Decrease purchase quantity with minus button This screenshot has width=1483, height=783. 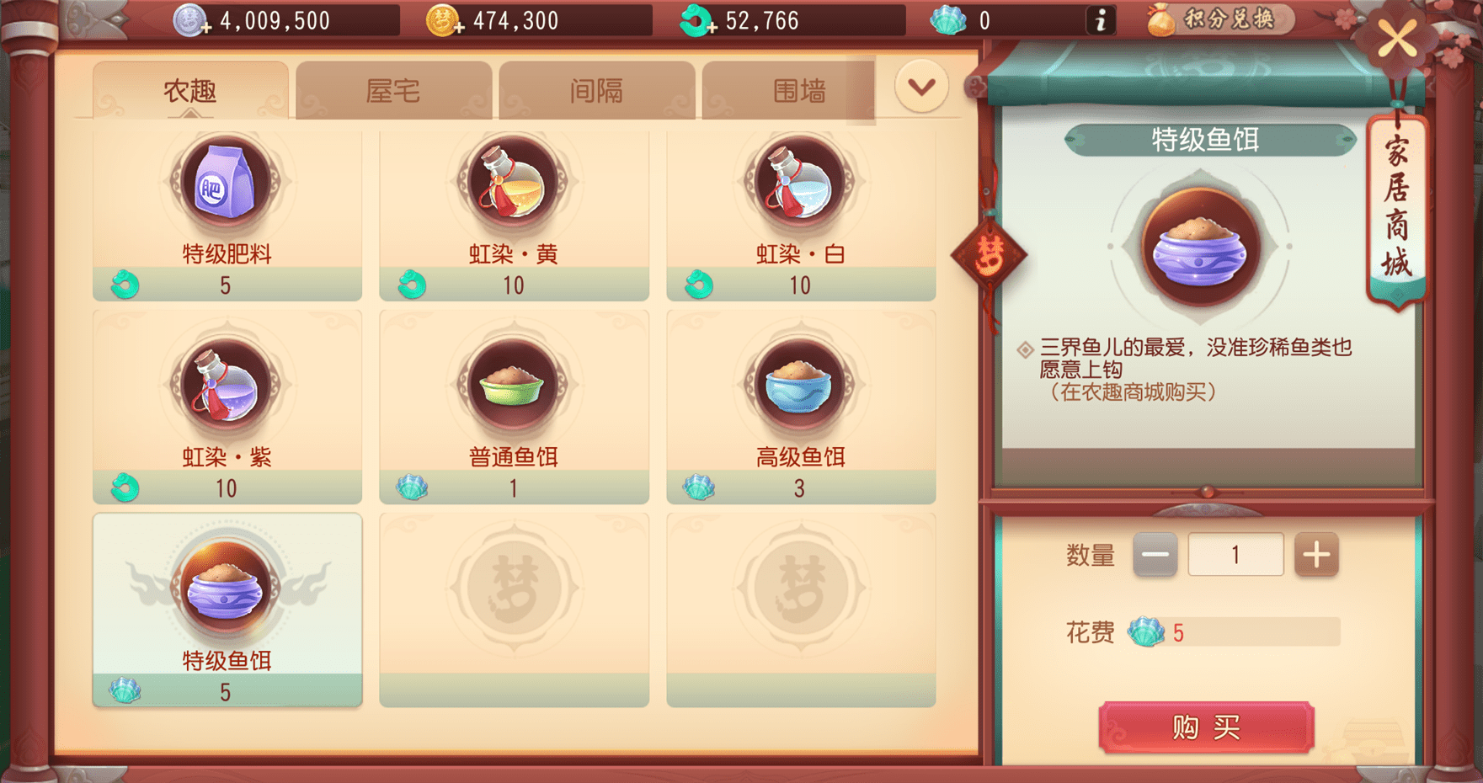coord(1155,555)
